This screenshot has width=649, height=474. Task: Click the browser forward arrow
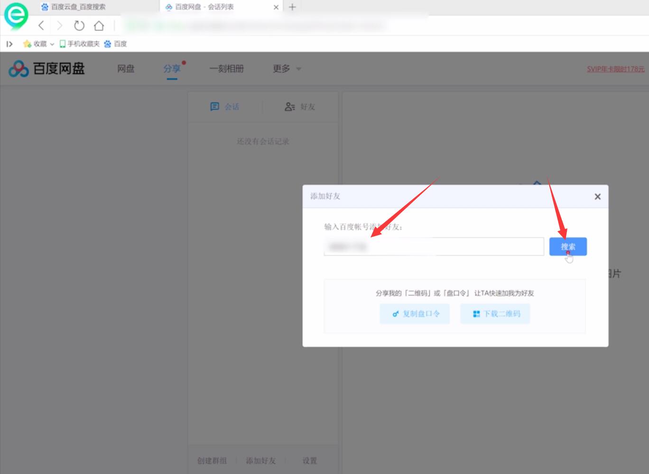tap(60, 26)
